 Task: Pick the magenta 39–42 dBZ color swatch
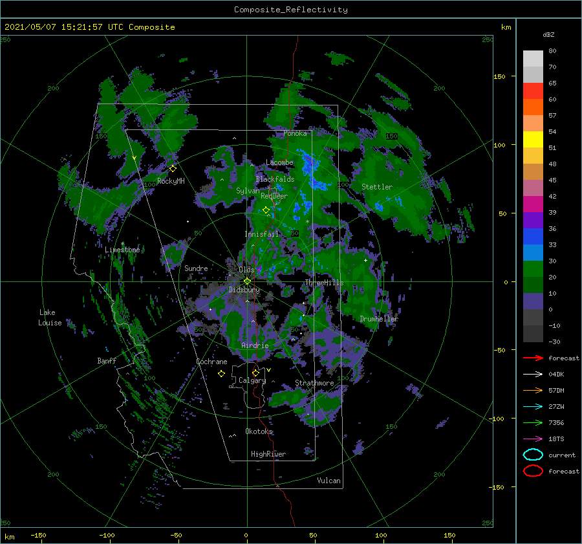click(x=533, y=204)
